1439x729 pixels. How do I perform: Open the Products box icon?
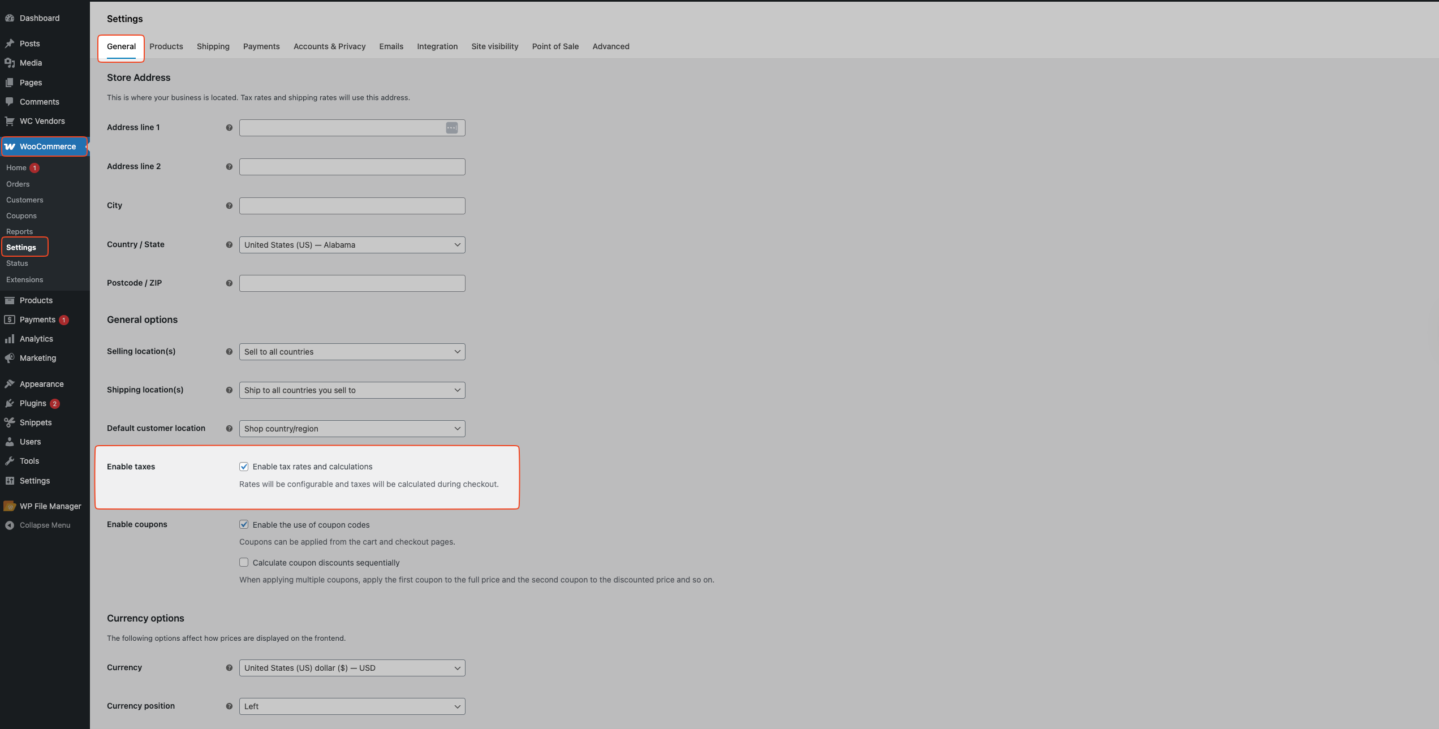(x=10, y=300)
